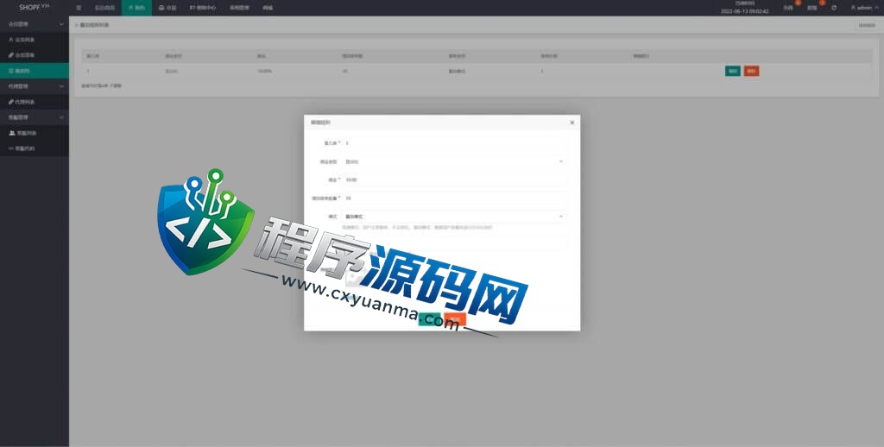This screenshot has width=884, height=447.
Task: Click the orange delete button in the table row
Action: coord(751,71)
